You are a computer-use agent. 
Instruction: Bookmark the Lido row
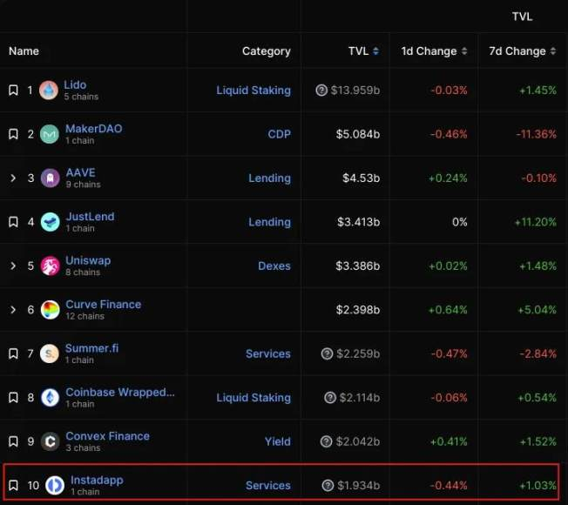13,90
